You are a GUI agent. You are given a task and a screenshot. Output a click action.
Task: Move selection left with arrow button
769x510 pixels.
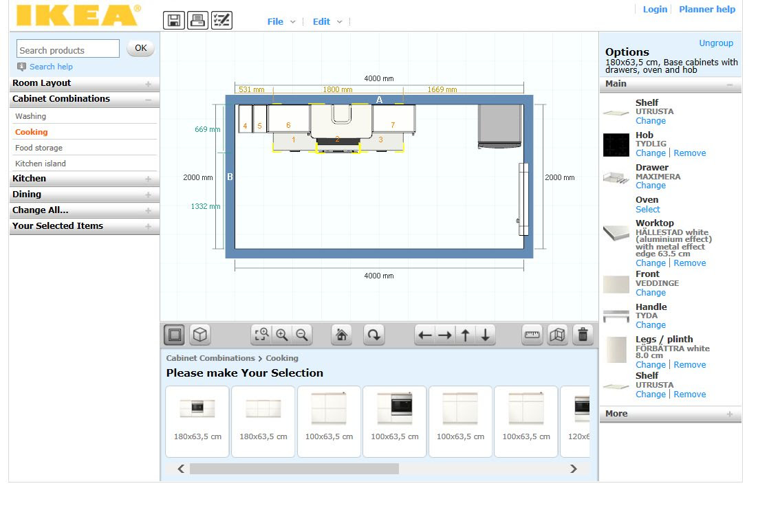pos(424,335)
